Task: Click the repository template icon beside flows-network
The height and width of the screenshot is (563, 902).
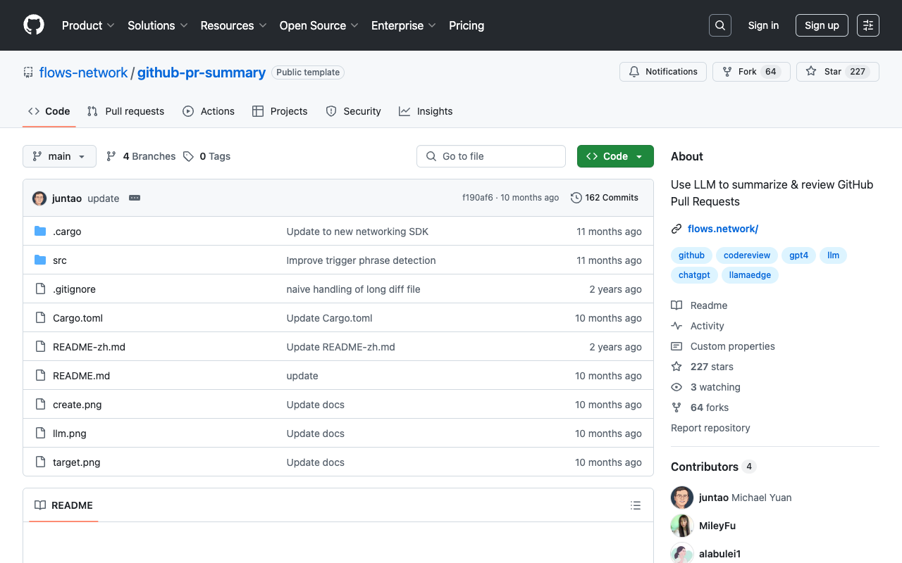Action: point(28,72)
